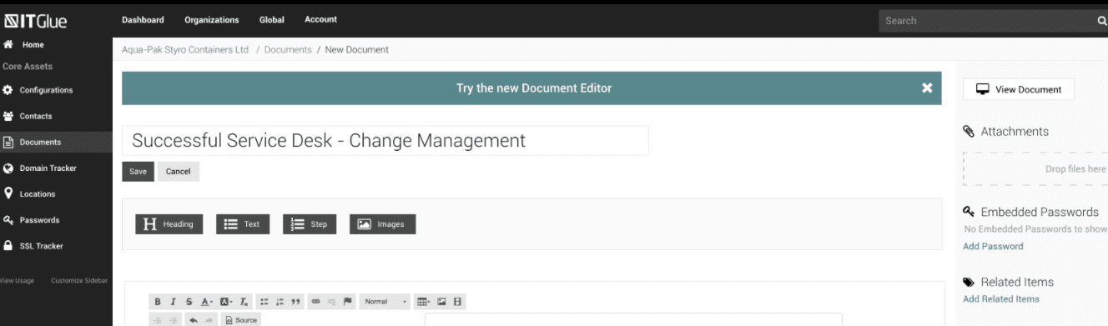Click the Passwords key icon
This screenshot has width=1108, height=326.
8,220
